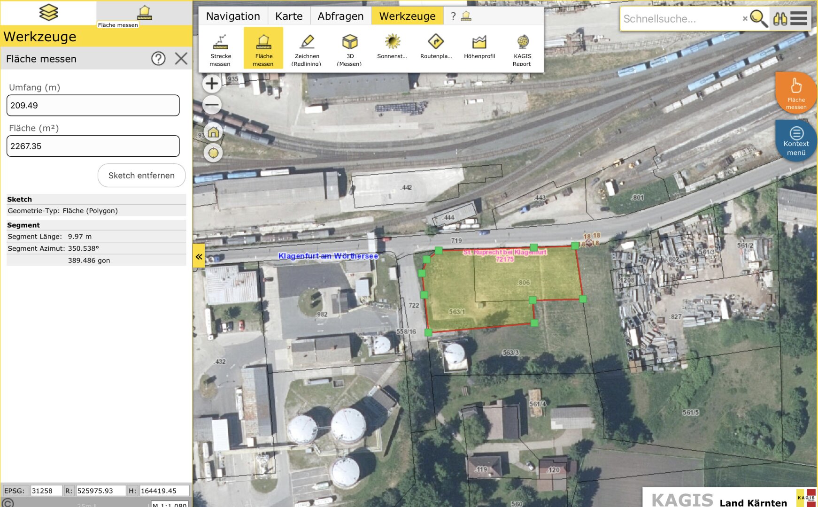Open the Zeichnen (Redlining) tool
Image resolution: width=818 pixels, height=507 pixels.
307,48
